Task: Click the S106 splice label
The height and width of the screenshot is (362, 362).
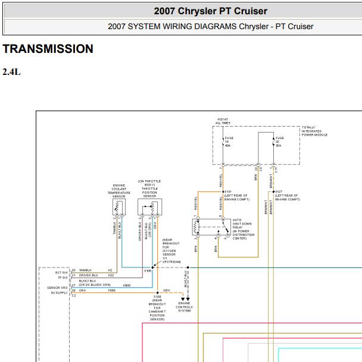Action: coord(148,271)
